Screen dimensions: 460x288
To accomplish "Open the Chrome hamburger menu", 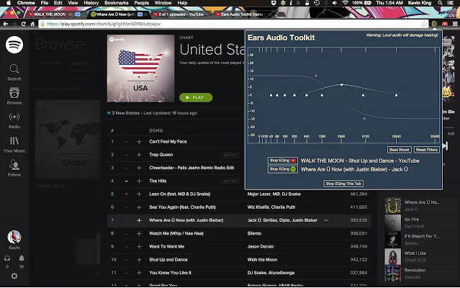I will (x=455, y=24).
